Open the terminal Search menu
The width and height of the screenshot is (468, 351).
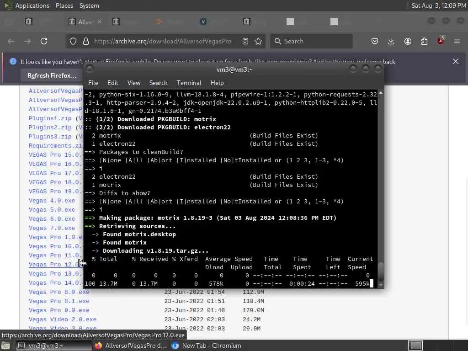[159, 83]
